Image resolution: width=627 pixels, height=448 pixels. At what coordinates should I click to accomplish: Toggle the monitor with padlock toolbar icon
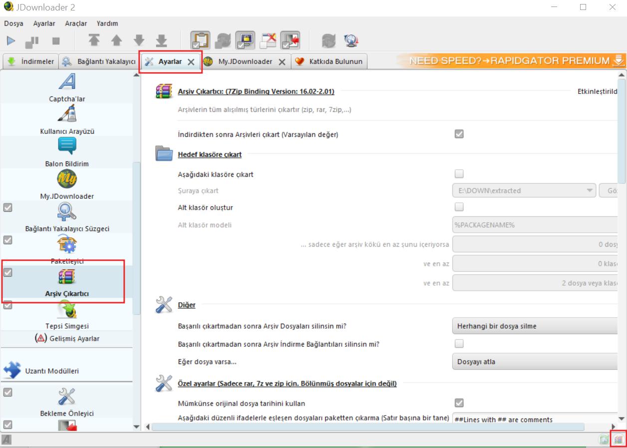coord(245,41)
